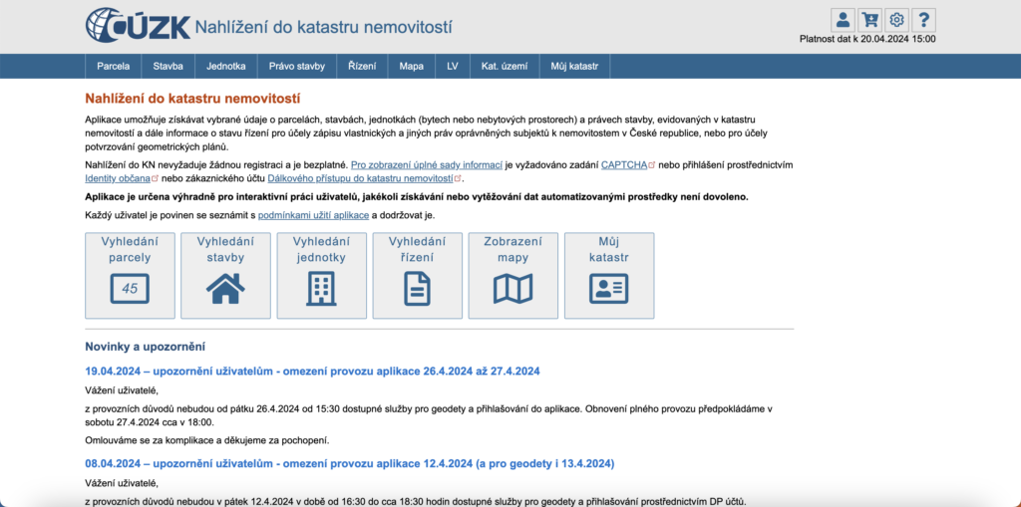Open LV in the navigation bar
The width and height of the screenshot is (1021, 507).
point(453,66)
